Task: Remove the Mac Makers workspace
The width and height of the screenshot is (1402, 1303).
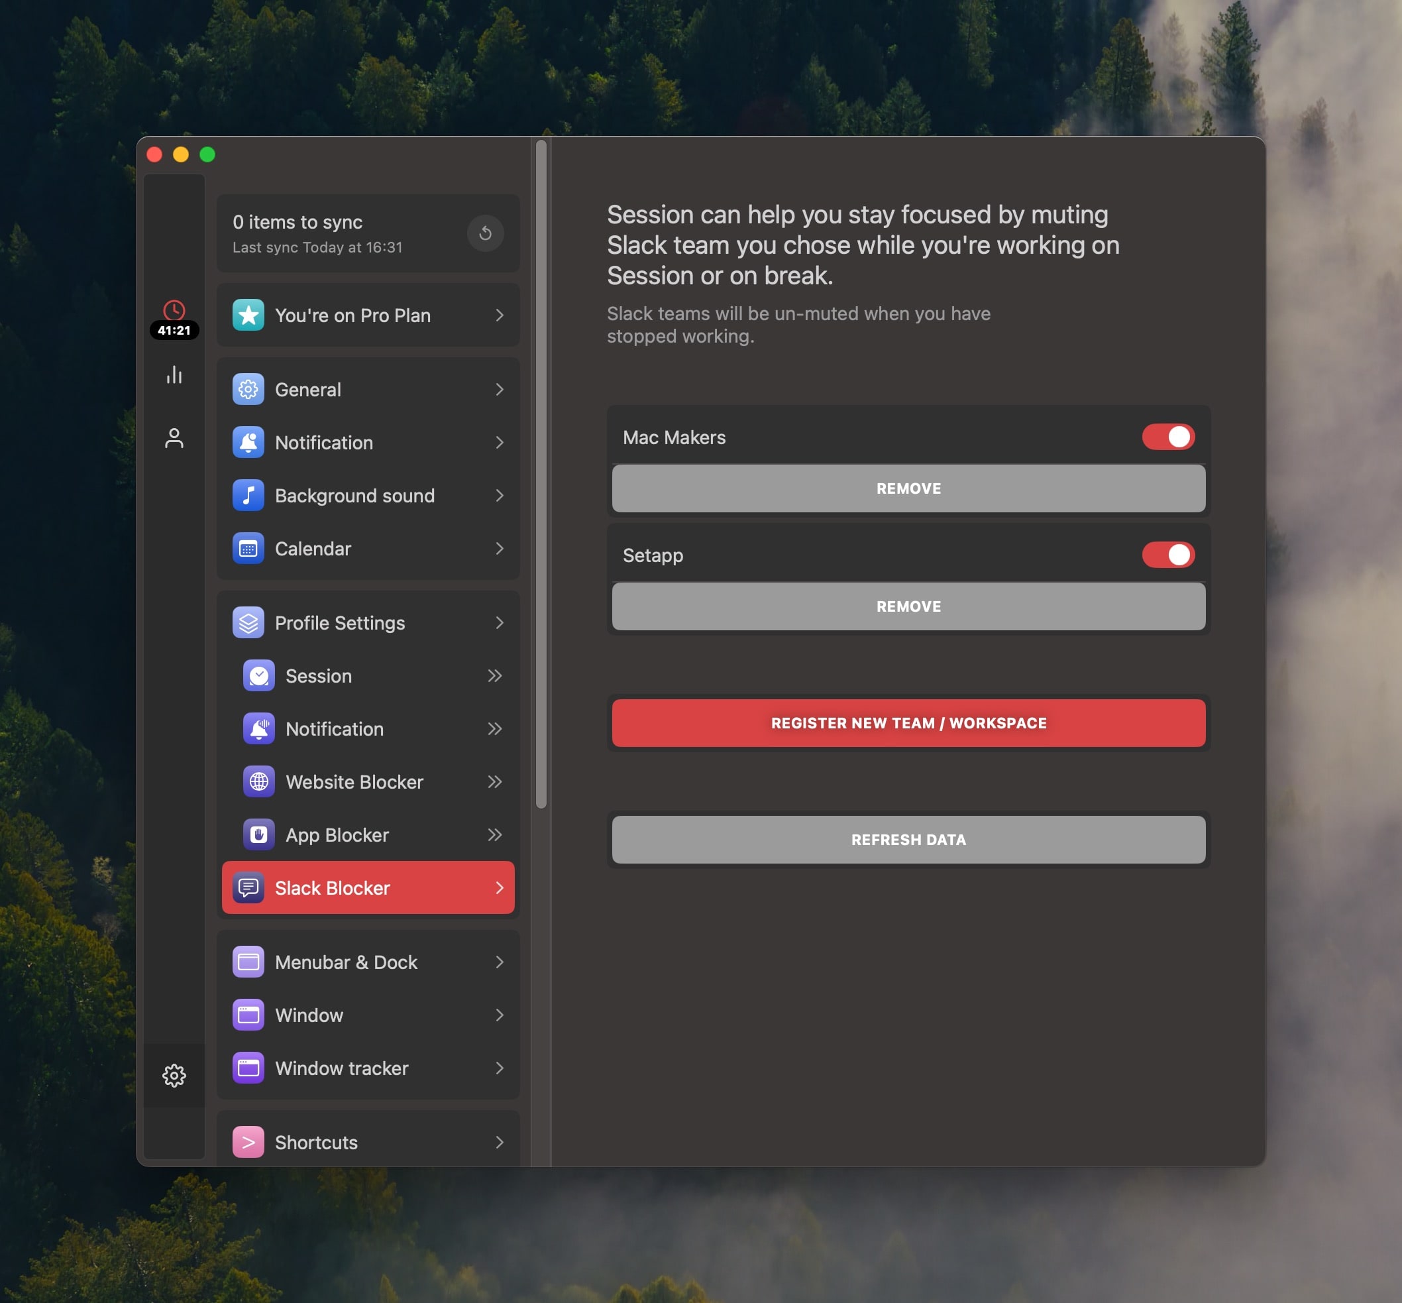Action: point(908,487)
